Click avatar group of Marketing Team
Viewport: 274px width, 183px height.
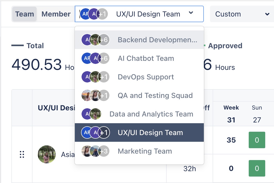tap(95, 151)
